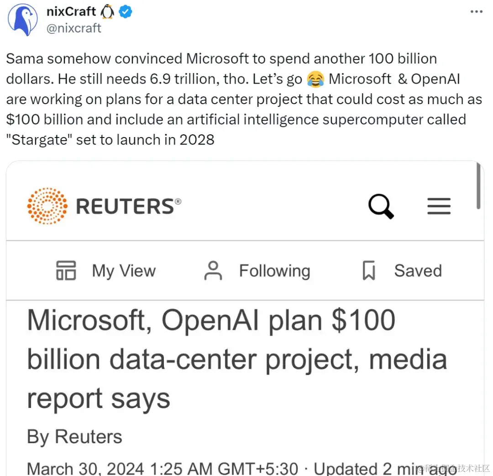The image size is (493, 476).
Task: Click the Reuters logo
Action: pos(104,206)
